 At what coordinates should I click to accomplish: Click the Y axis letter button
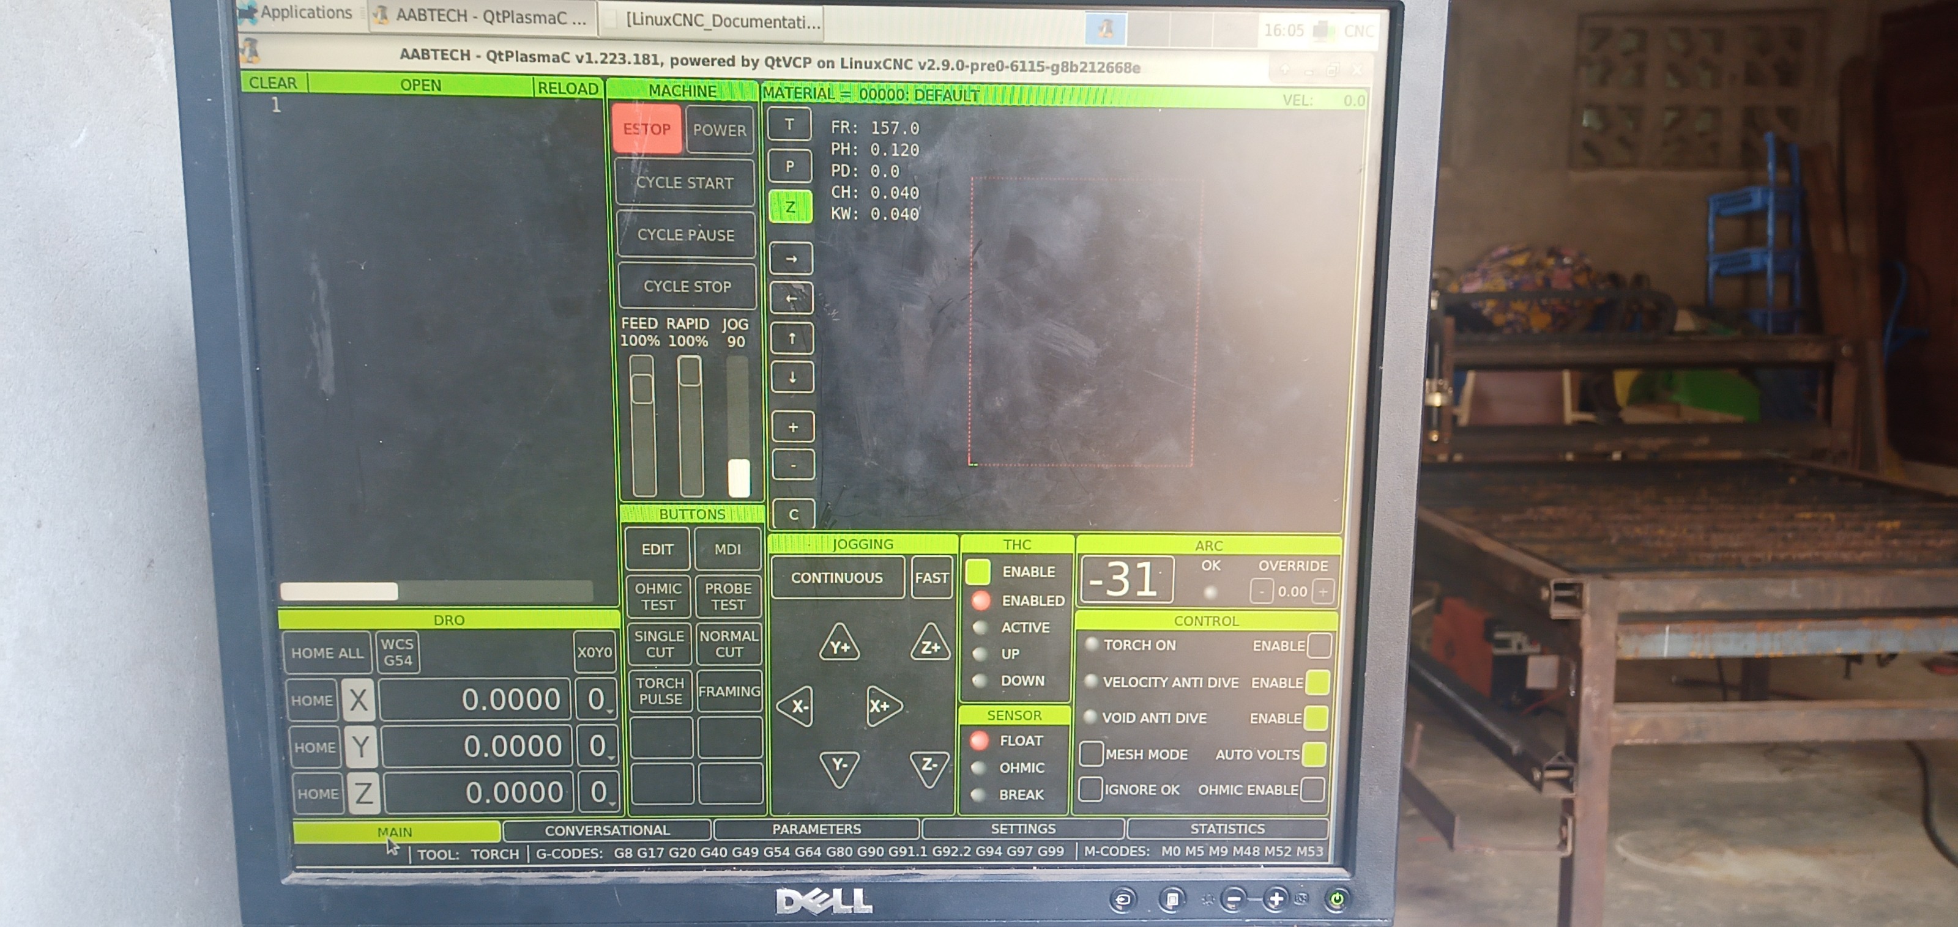coord(360,747)
